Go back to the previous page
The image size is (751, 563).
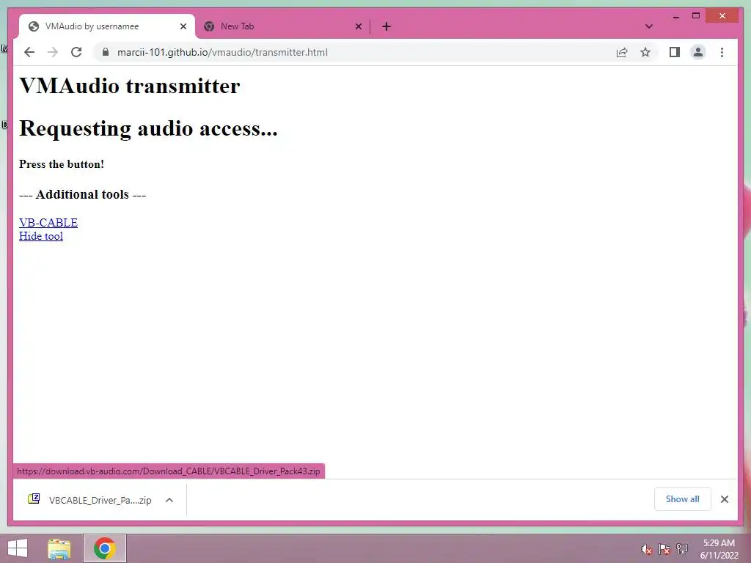point(29,52)
